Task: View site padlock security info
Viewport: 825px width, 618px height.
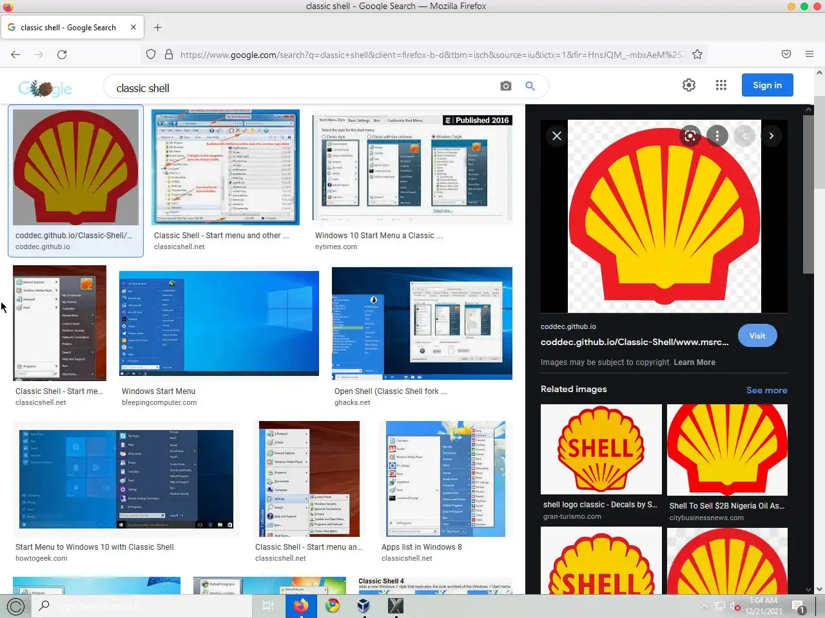Action: (x=169, y=55)
